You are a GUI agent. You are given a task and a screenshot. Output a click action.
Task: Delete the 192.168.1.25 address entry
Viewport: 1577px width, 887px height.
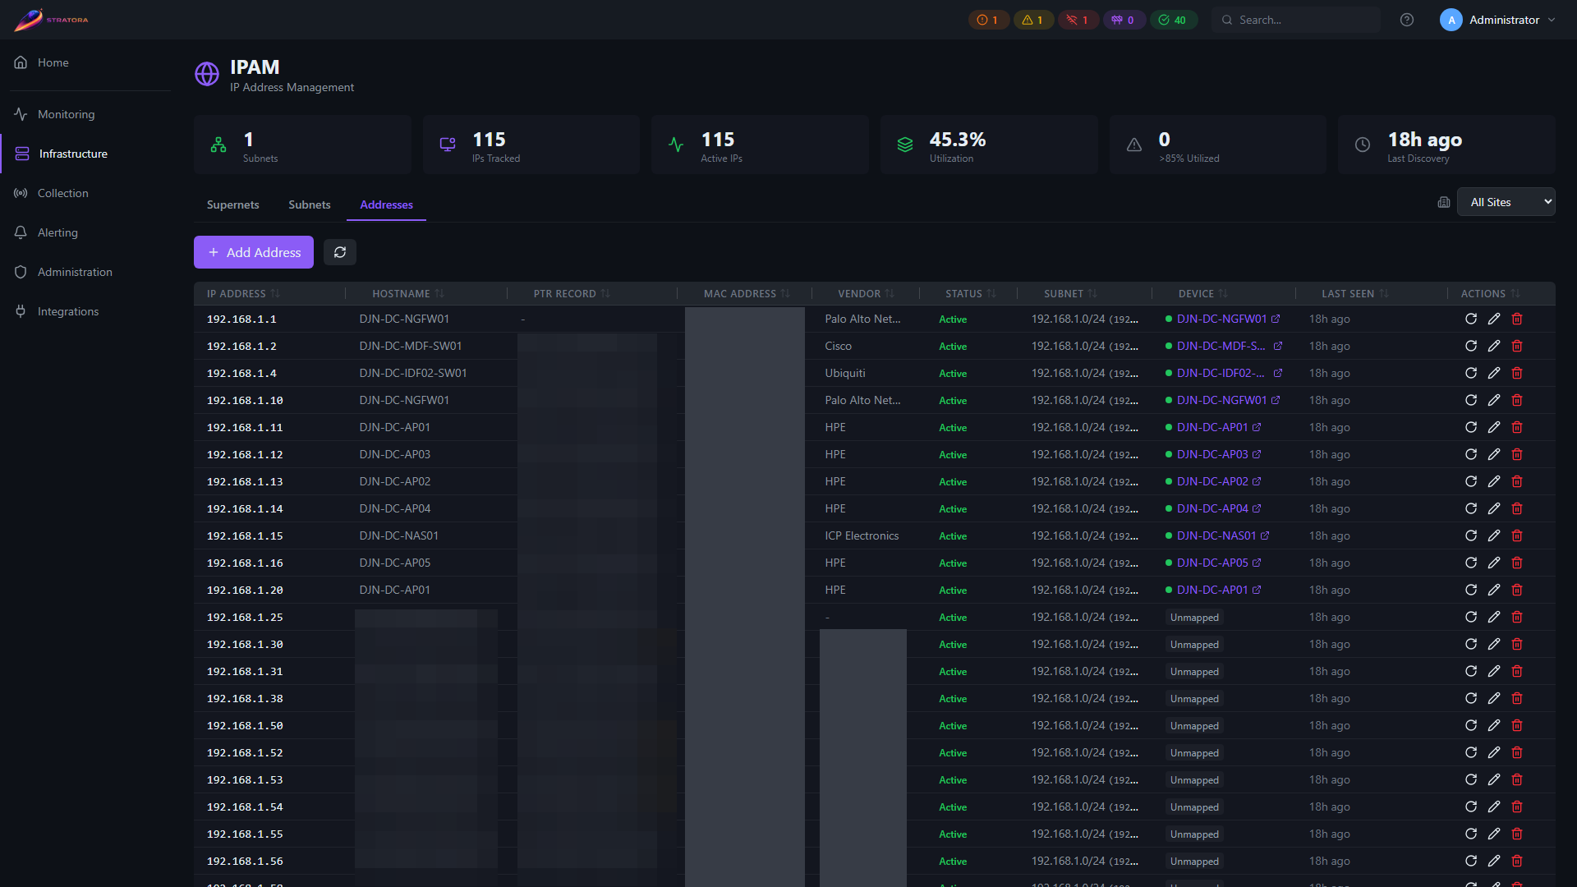[x=1517, y=617]
